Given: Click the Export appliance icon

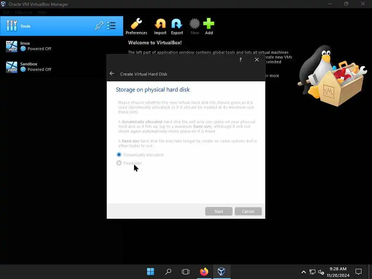Looking at the screenshot, I should tap(177, 26).
